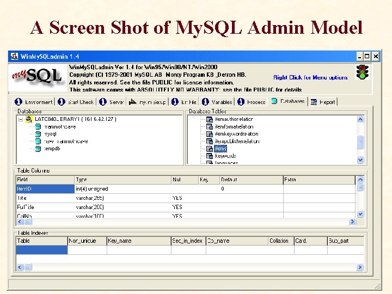
Task: Select the itemkeywordrelation table
Action: tap(236, 134)
